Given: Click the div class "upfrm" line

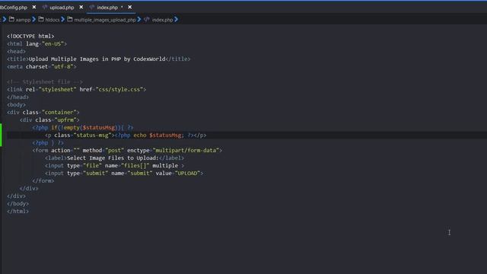Looking at the screenshot, I should tap(49, 120).
